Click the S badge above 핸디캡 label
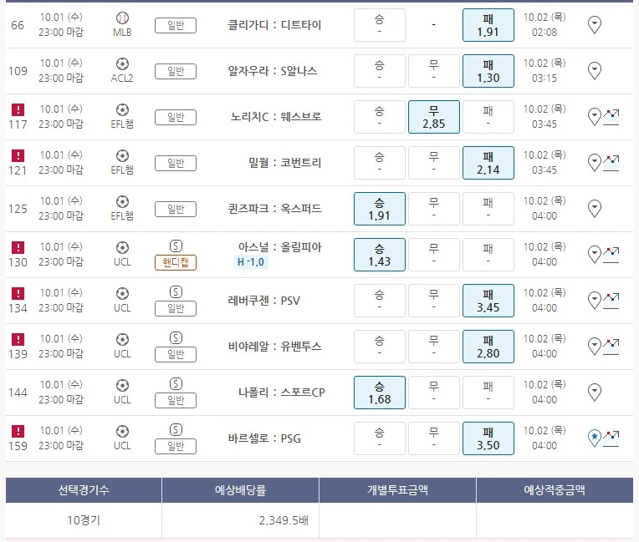 click(176, 246)
